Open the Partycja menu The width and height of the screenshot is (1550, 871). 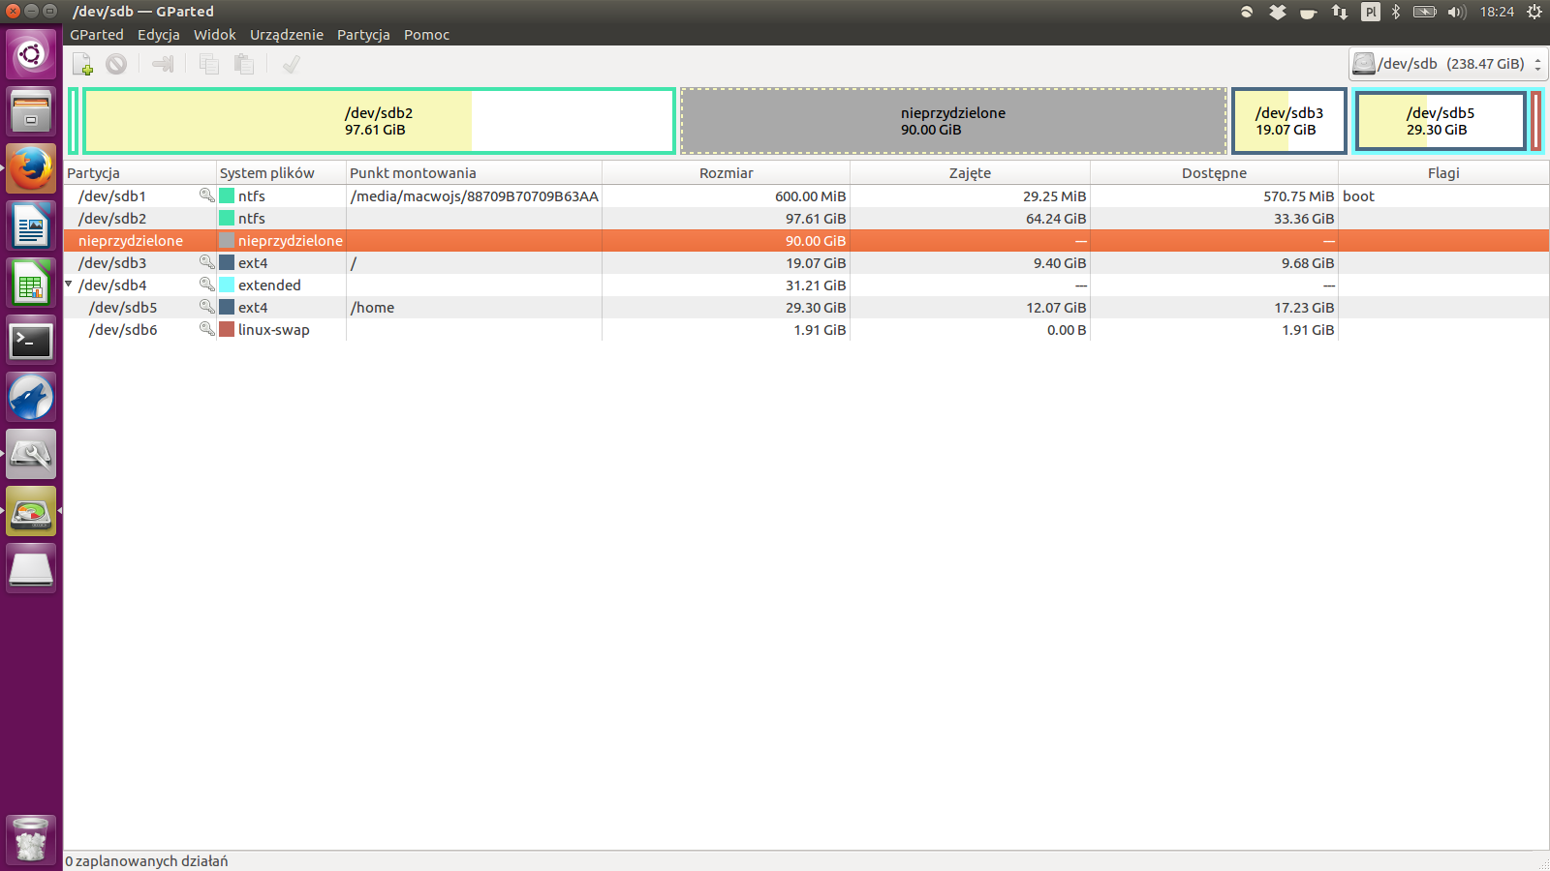click(363, 35)
